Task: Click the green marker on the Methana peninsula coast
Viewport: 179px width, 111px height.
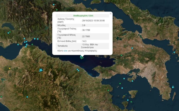Action: (x=108, y=91)
